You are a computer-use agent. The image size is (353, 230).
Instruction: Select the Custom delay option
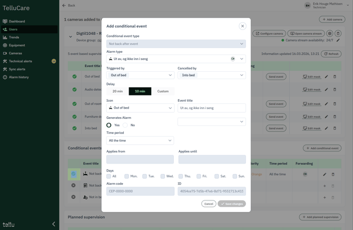coord(163,91)
